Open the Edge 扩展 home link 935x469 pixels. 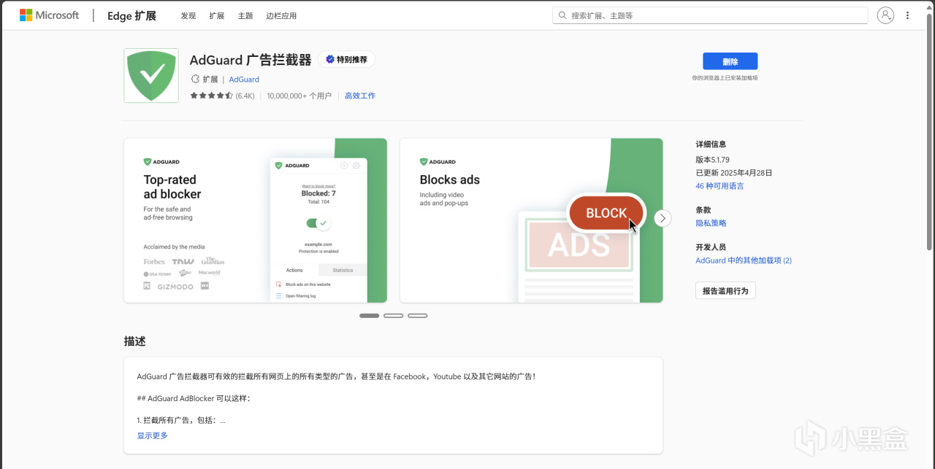tap(131, 15)
